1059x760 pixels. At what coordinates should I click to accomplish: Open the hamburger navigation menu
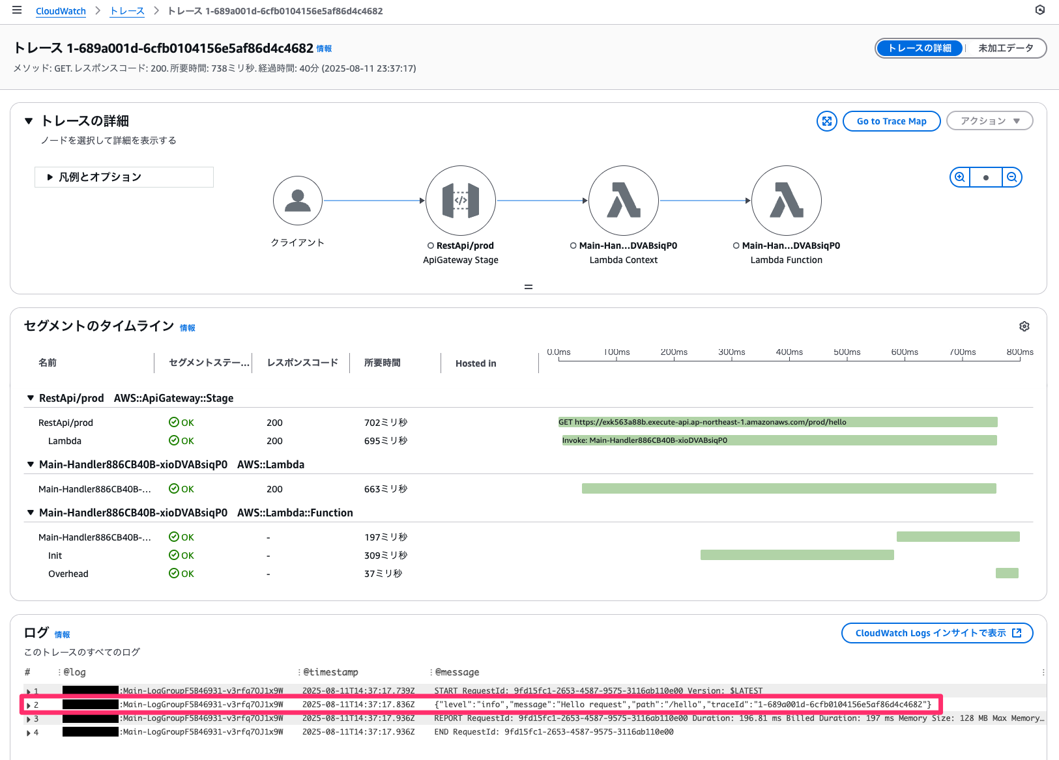(x=17, y=10)
